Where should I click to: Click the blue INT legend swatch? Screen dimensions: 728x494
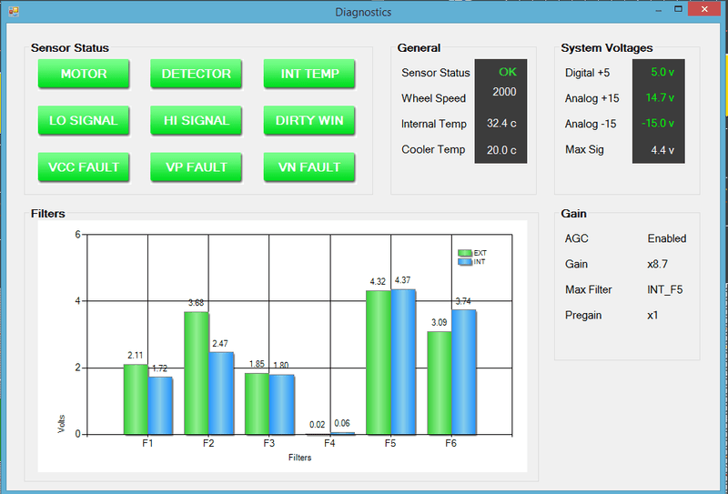465,262
